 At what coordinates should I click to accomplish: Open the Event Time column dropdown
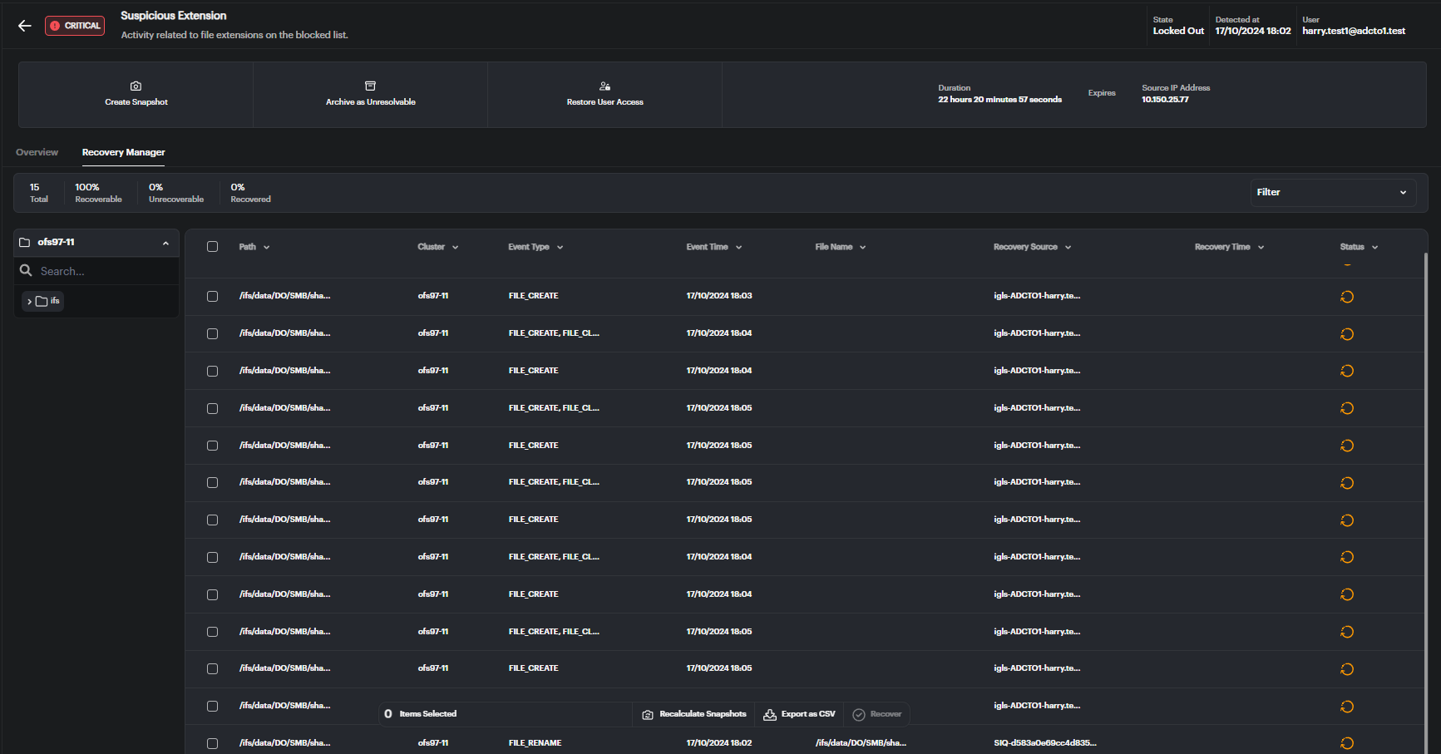click(x=738, y=247)
